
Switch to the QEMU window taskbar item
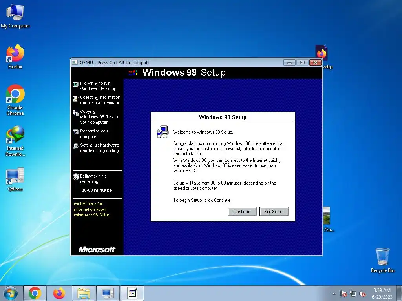pyautogui.click(x=132, y=293)
